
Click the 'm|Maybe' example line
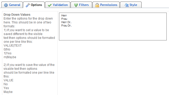(10, 57)
